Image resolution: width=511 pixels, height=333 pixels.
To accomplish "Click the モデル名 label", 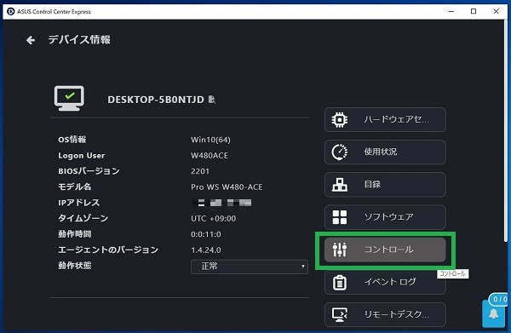I will coord(75,187).
